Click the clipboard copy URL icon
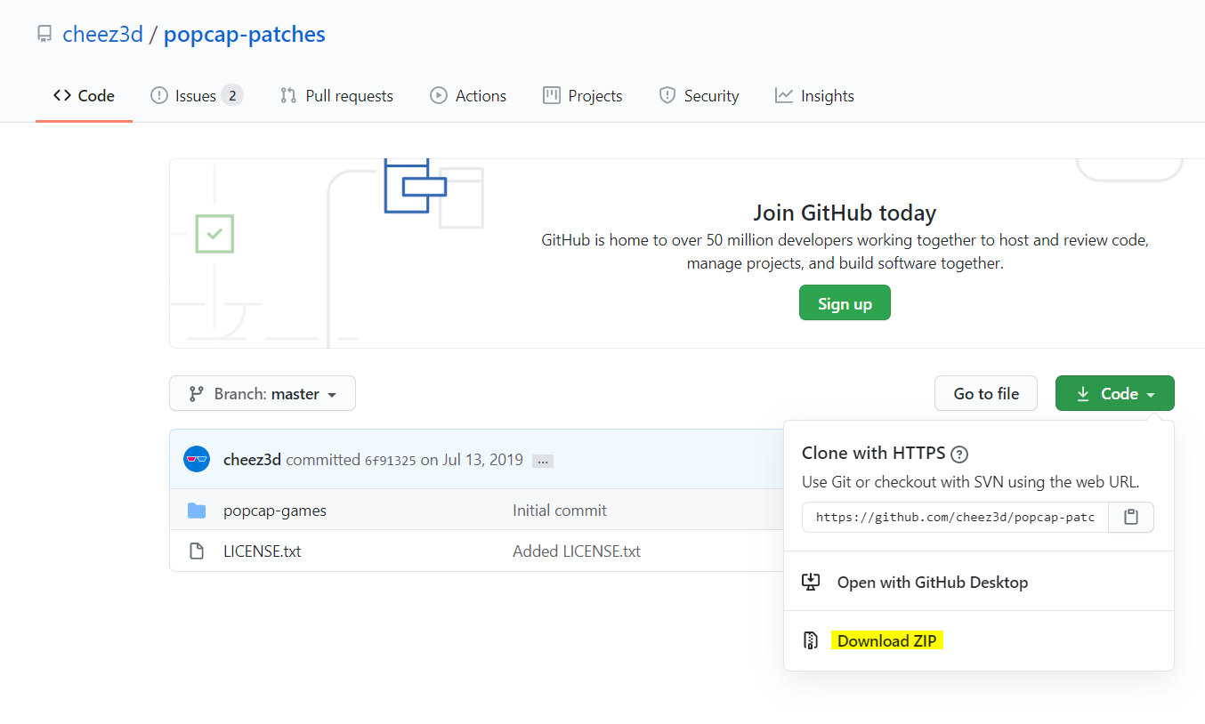The image size is (1205, 724). (x=1131, y=517)
